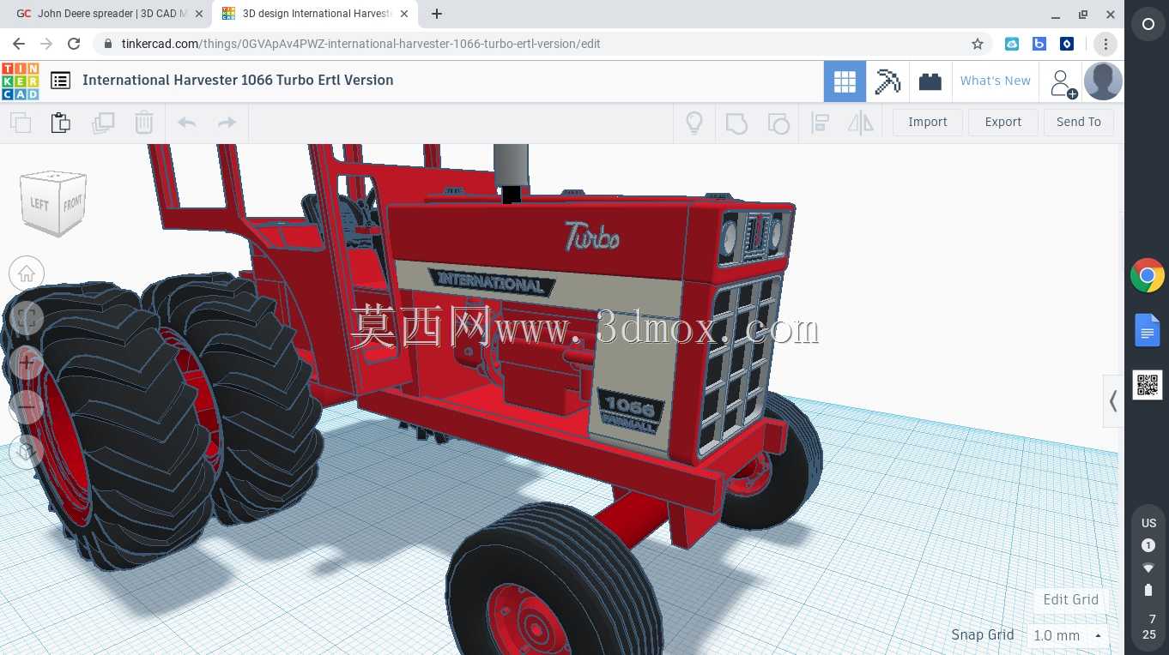Screen dimensions: 1169x655
Task: Toggle Show All lightbulb icon
Action: pyautogui.click(x=694, y=123)
